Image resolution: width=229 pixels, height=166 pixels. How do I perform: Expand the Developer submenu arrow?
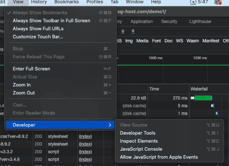click(110, 125)
